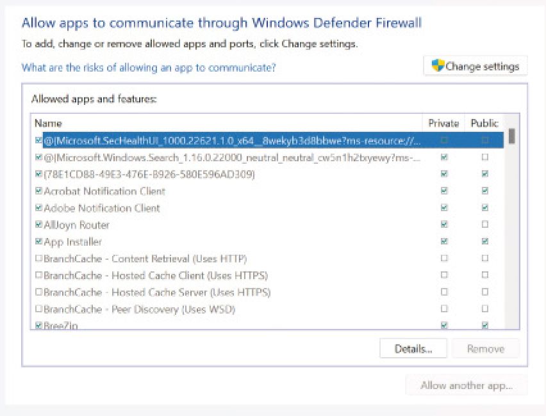The width and height of the screenshot is (546, 416).
Task: Check Public for BranchCache Hosted Cache Client
Action: pyautogui.click(x=484, y=275)
